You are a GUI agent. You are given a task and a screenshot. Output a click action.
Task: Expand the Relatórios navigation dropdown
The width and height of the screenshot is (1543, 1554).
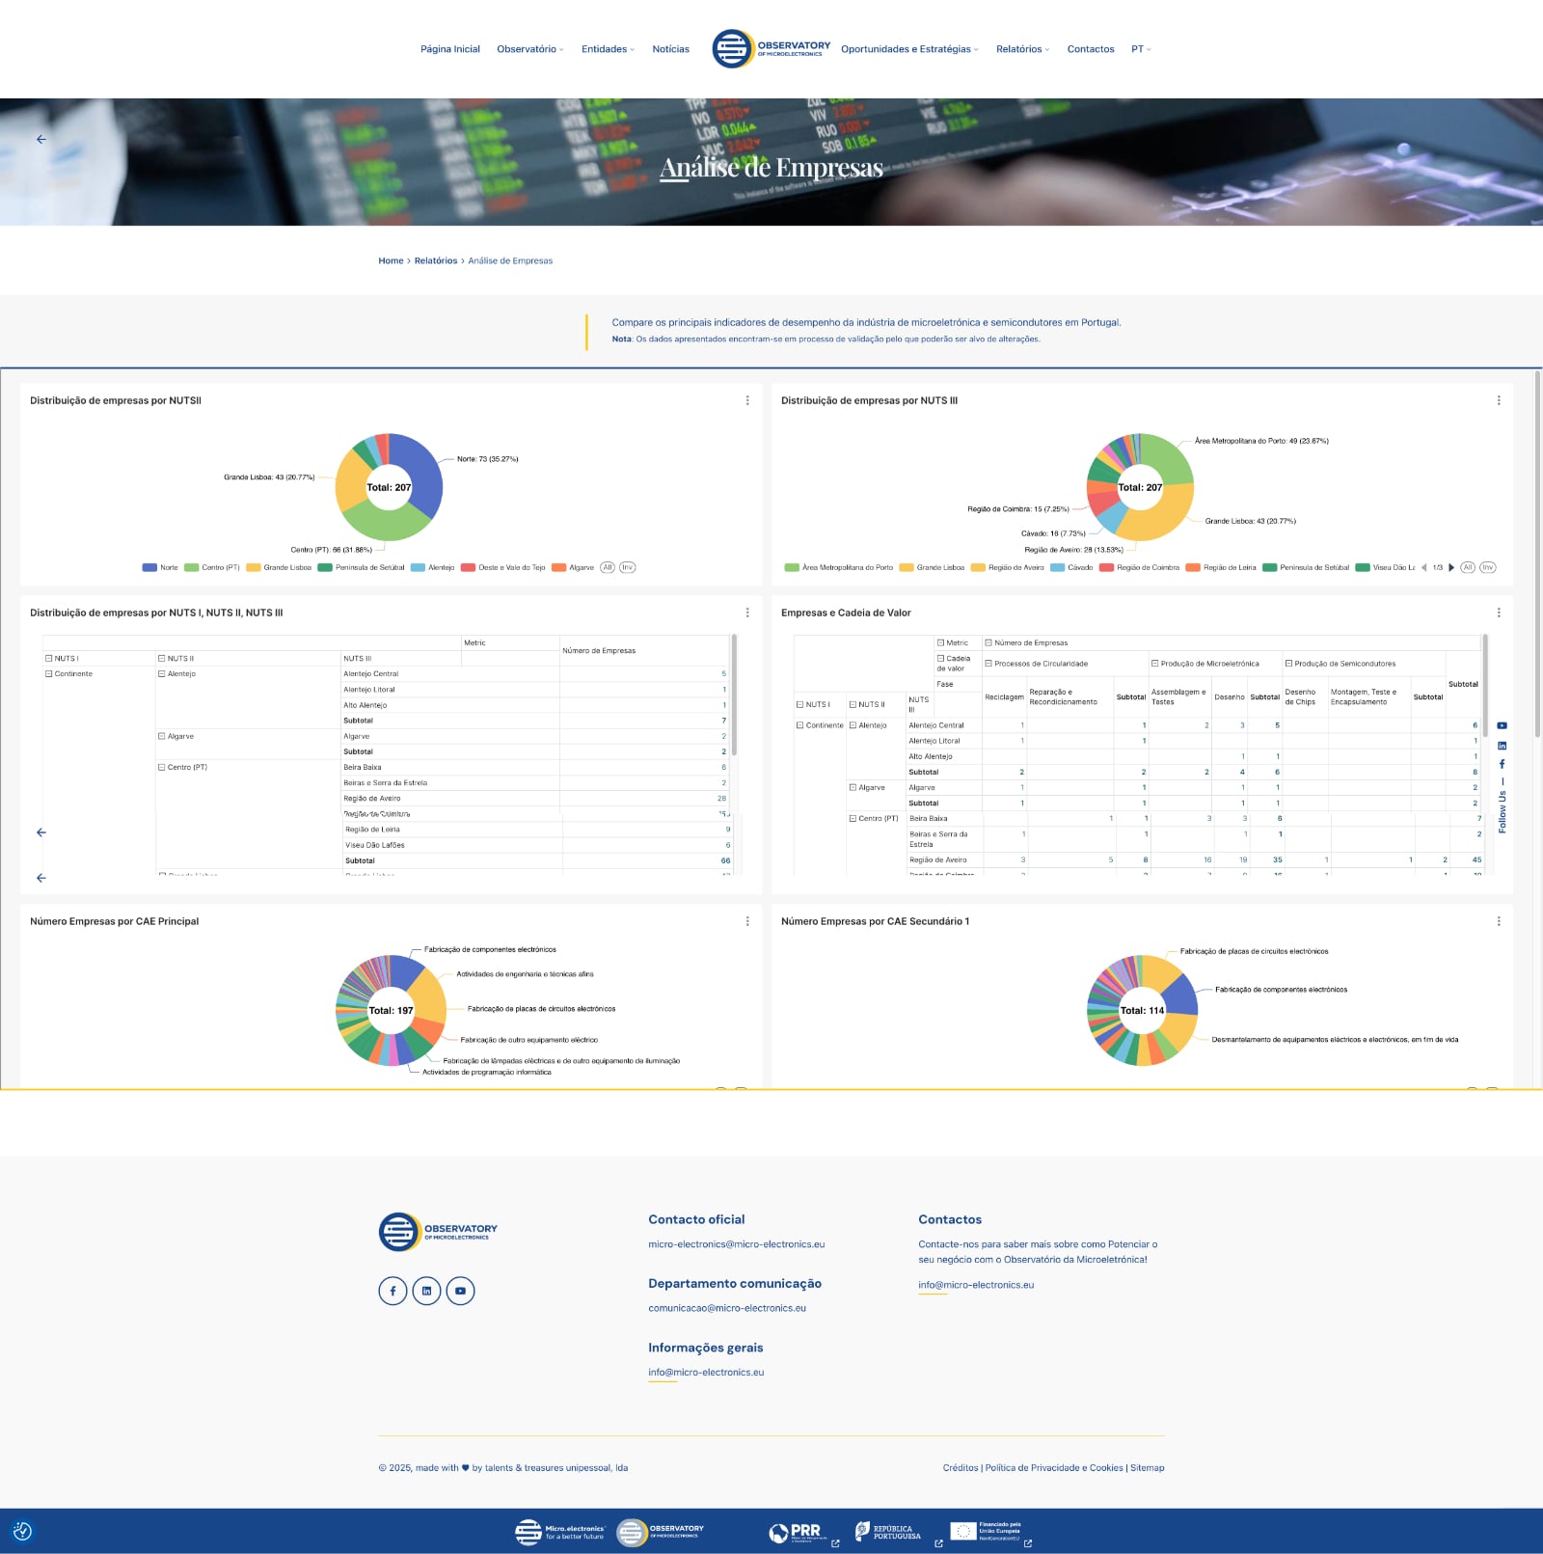(x=1022, y=49)
